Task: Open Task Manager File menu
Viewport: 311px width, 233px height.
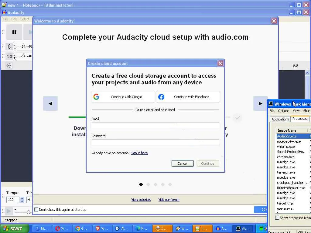Action: [272, 111]
